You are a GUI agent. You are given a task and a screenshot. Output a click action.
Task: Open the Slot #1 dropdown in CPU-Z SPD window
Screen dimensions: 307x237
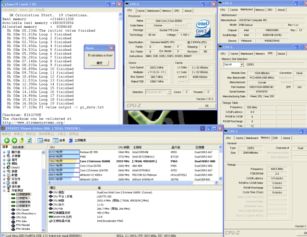(x=242, y=65)
